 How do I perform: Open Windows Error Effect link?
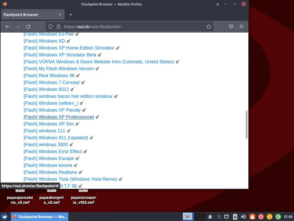53,152
